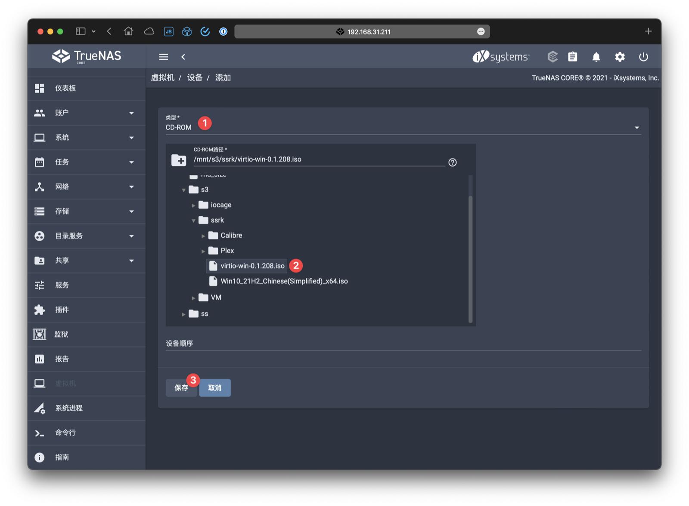Open the alerts bell icon
This screenshot has width=689, height=506.
click(x=596, y=56)
